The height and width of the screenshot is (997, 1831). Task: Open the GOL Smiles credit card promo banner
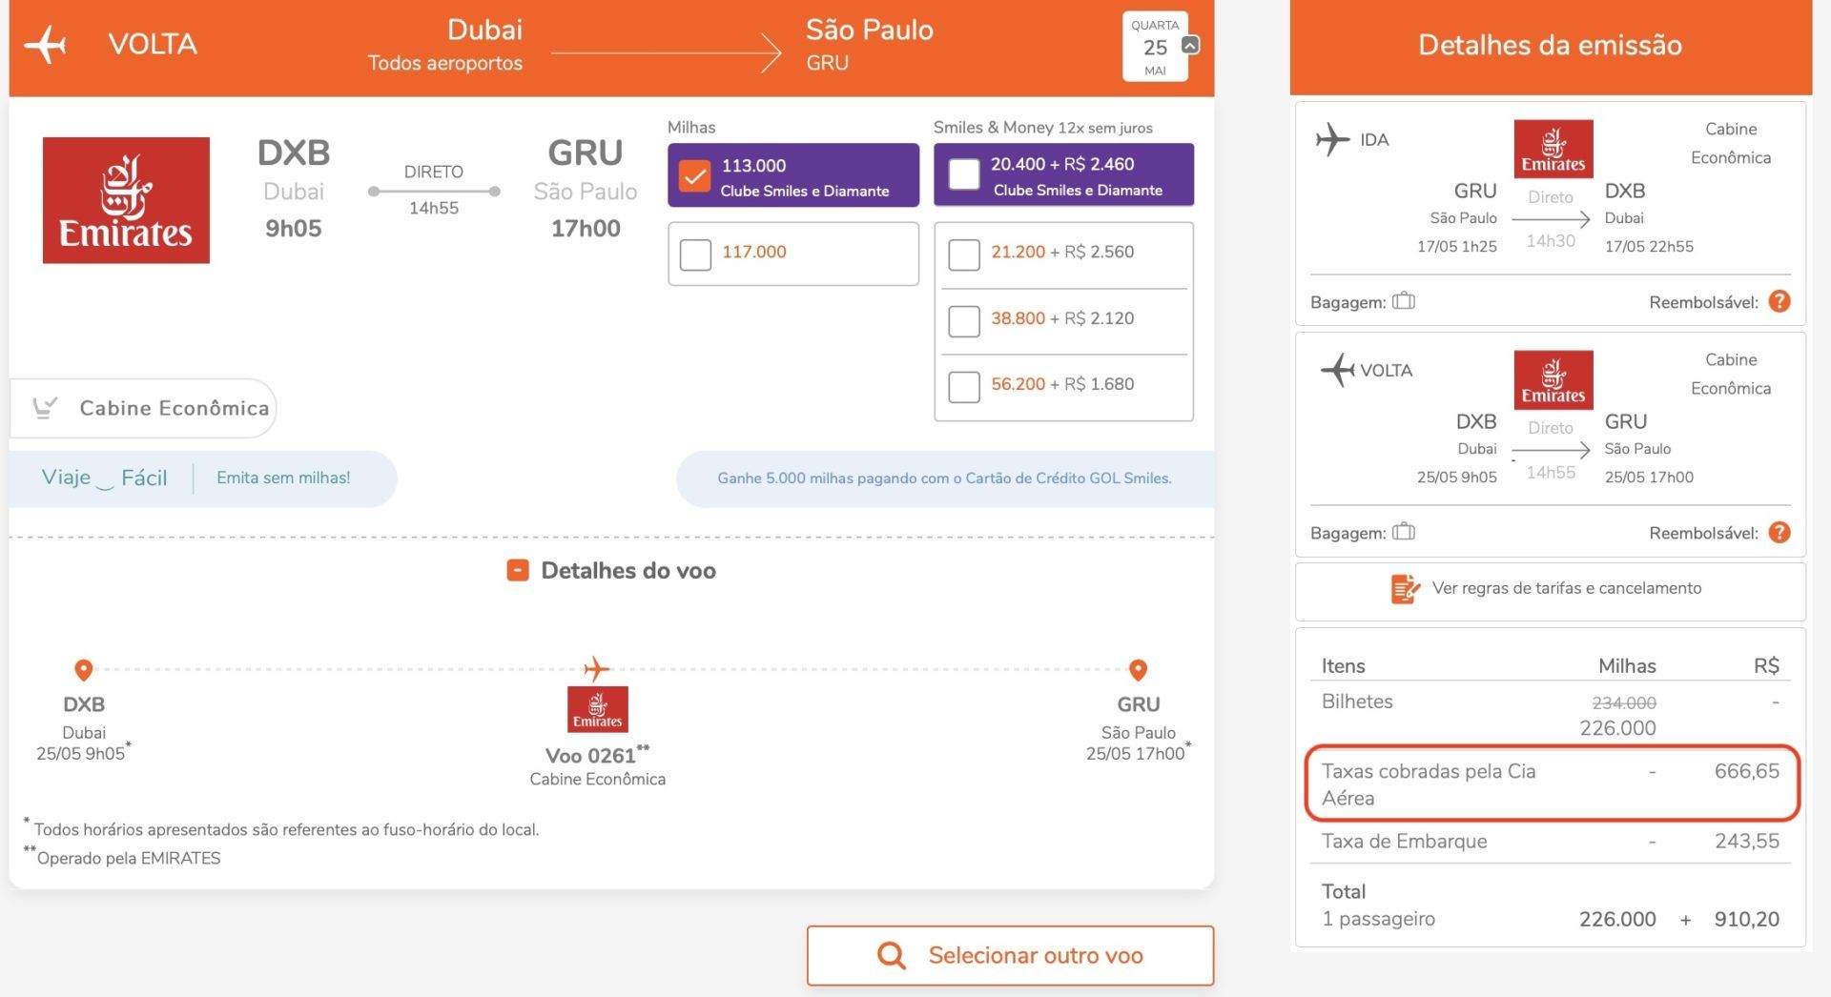(x=944, y=478)
